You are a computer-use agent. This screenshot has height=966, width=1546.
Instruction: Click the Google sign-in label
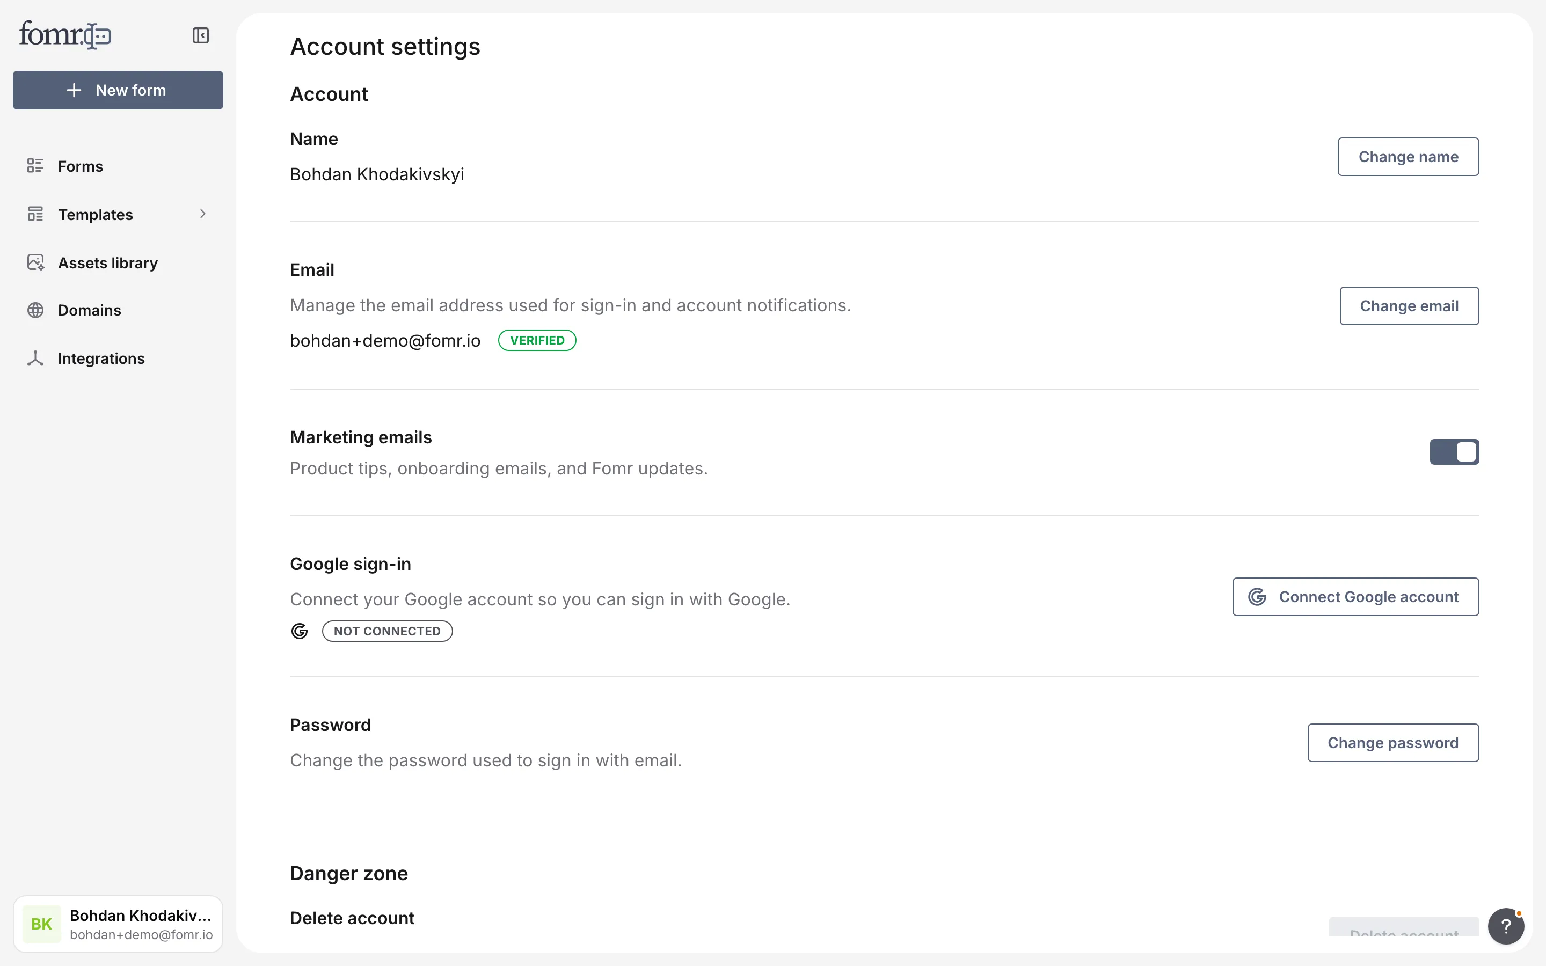[x=351, y=564]
